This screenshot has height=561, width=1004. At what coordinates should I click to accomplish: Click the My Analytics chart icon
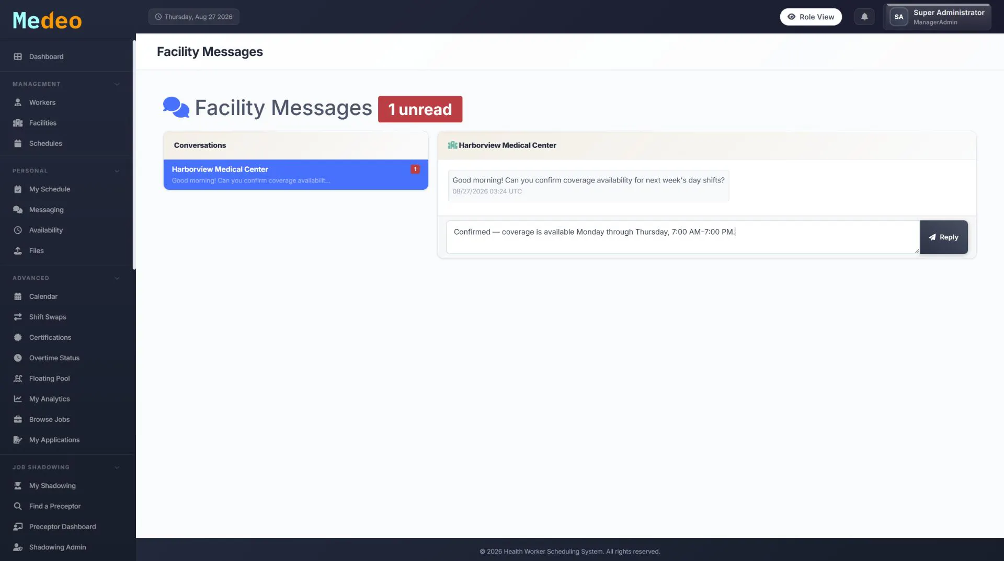coord(18,399)
